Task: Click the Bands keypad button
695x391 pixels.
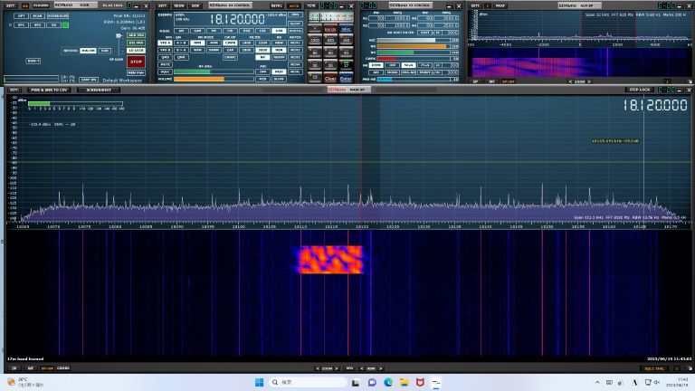Action: click(330, 29)
